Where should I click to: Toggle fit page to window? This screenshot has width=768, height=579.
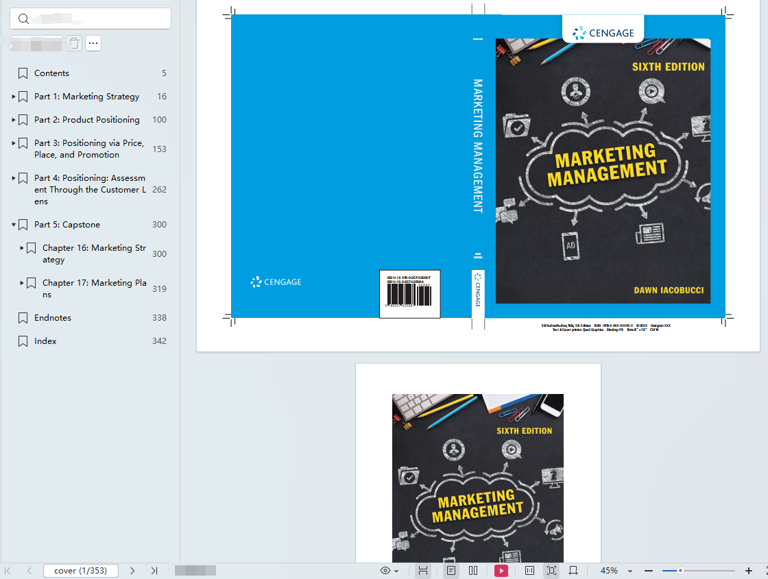pos(551,571)
